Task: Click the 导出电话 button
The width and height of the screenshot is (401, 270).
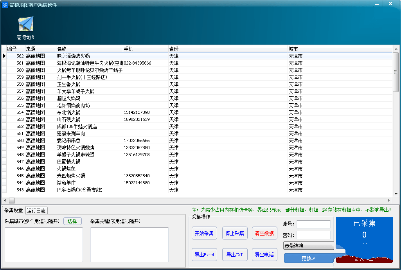Action: pos(264,255)
